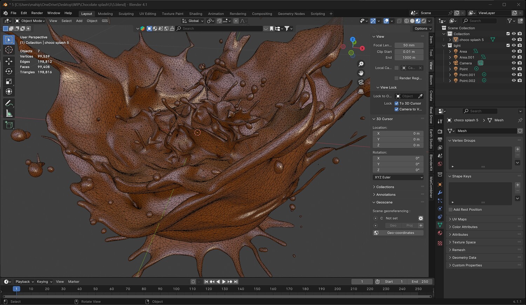
Task: Choose the Add Cube tool
Action: (x=9, y=125)
